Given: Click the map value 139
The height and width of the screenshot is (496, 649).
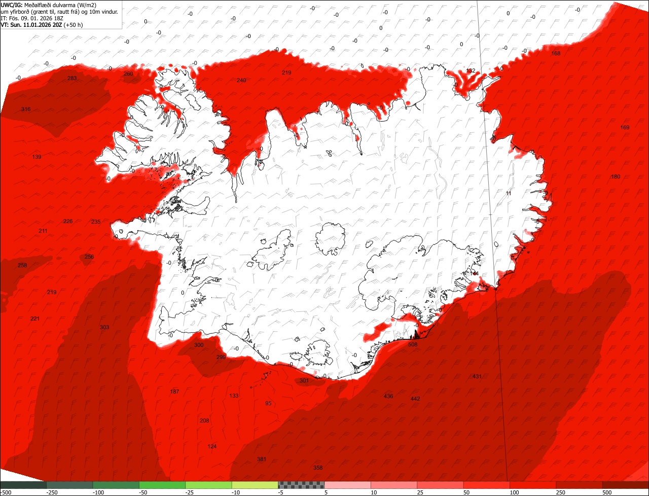Looking at the screenshot, I should 37,157.
